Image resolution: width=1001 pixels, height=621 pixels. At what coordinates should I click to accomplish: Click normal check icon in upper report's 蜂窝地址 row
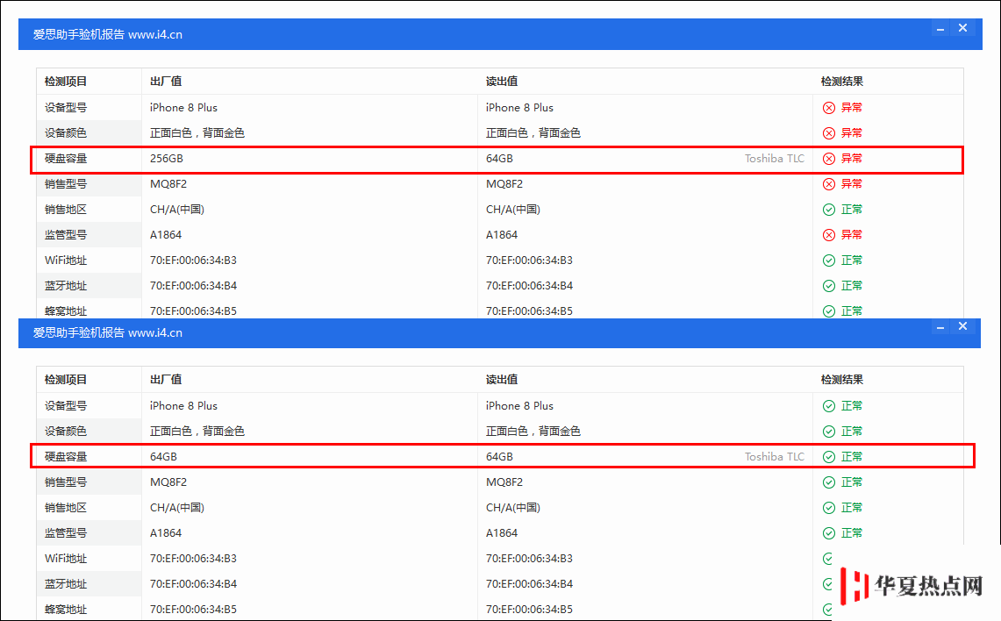pos(829,311)
